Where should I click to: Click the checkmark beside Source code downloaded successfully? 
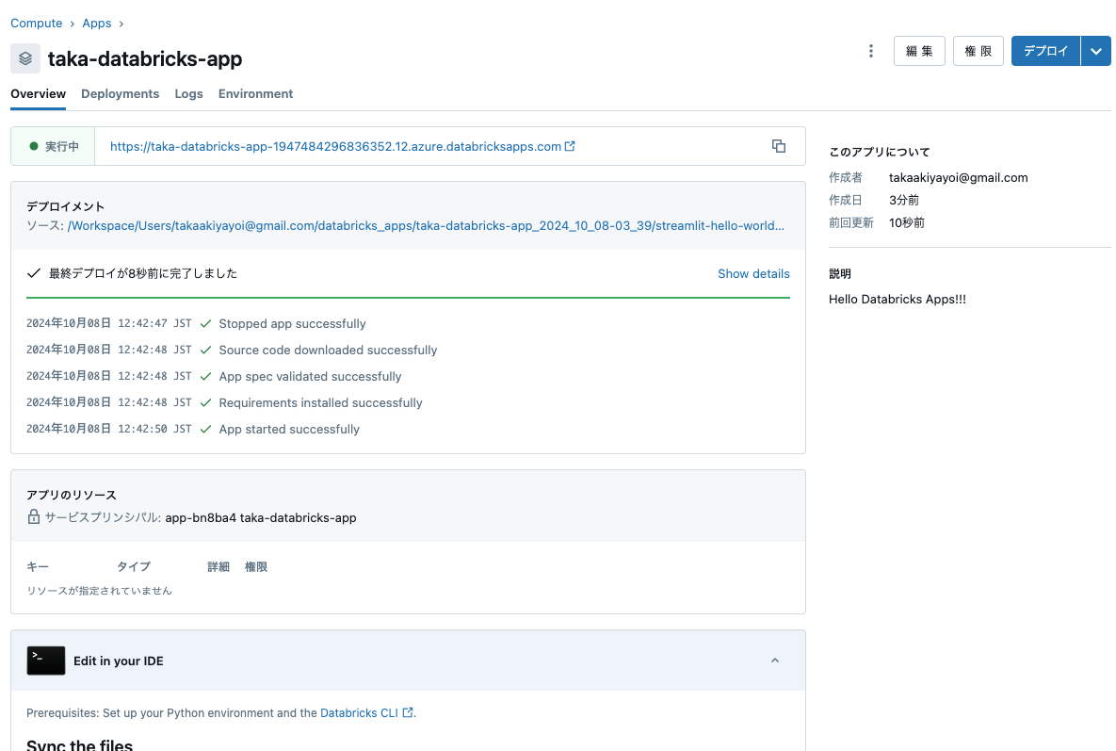tap(205, 351)
